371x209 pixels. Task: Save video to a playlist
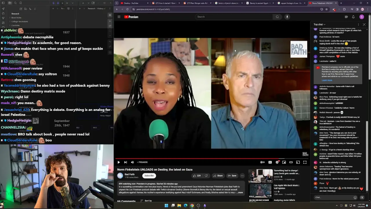point(232,176)
